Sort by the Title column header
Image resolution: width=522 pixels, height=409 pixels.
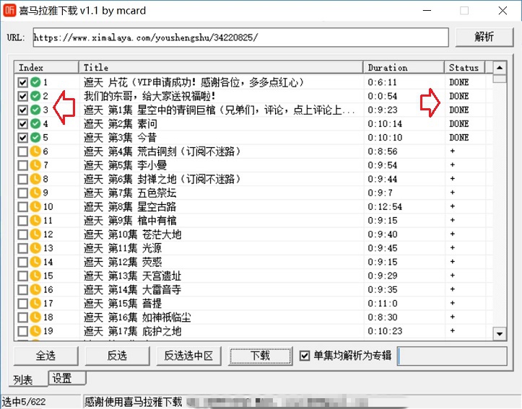221,68
